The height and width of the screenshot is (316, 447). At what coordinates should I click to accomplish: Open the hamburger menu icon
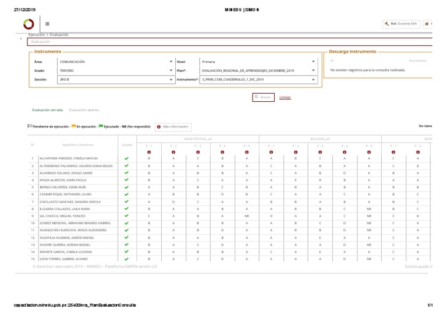47,24
